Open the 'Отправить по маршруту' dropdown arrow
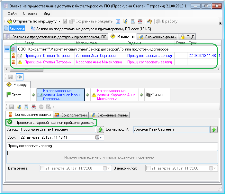Screen dimensions: 225x194 [x=59, y=22]
